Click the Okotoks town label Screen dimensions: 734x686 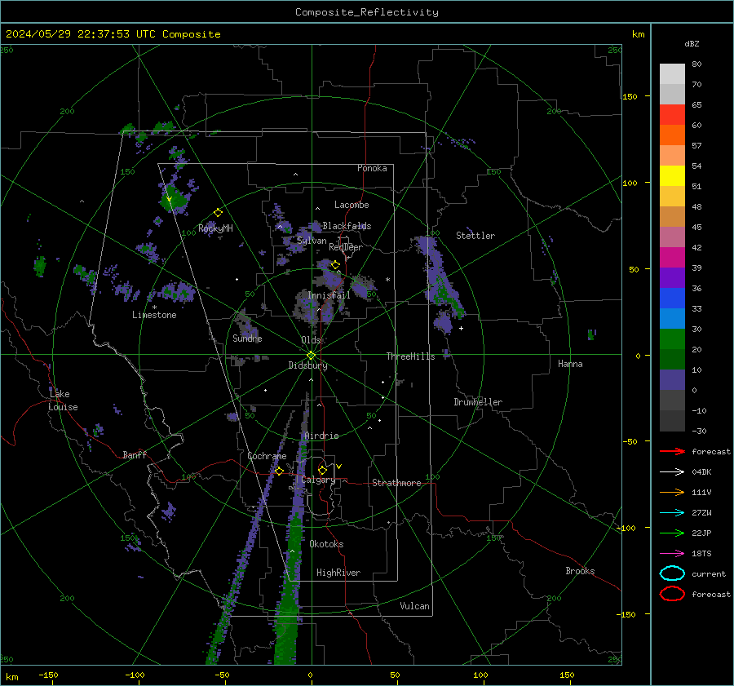point(326,544)
